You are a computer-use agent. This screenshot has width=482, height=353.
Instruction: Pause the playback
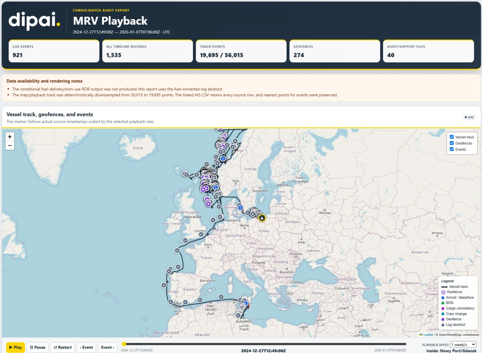[38, 347]
